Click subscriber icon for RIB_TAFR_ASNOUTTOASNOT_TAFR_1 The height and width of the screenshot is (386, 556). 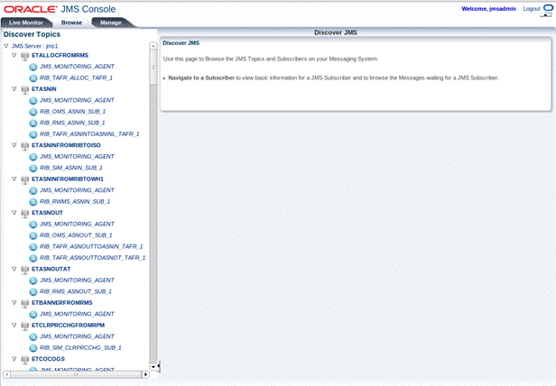pos(33,258)
